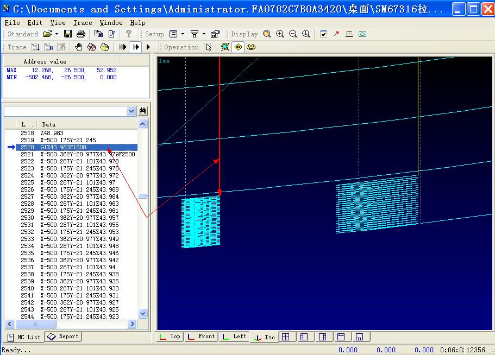This screenshot has height=355, width=495.
Task: Click the binoculars search icon
Action: 143,111
